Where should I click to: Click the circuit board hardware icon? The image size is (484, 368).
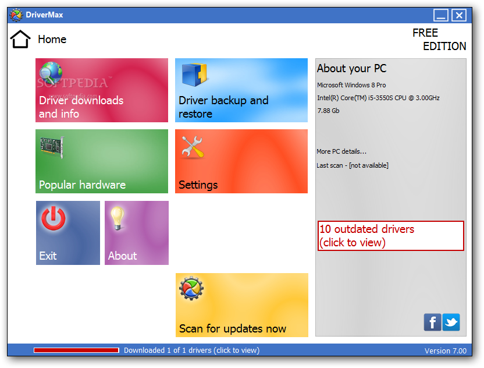[52, 147]
